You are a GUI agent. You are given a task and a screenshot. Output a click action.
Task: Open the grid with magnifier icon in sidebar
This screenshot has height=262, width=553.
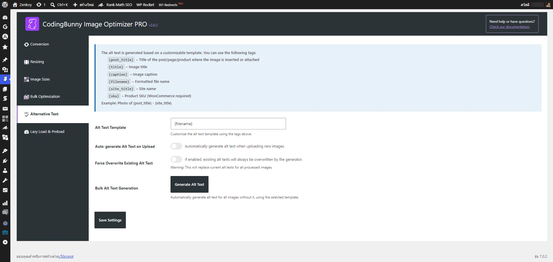coord(5,118)
